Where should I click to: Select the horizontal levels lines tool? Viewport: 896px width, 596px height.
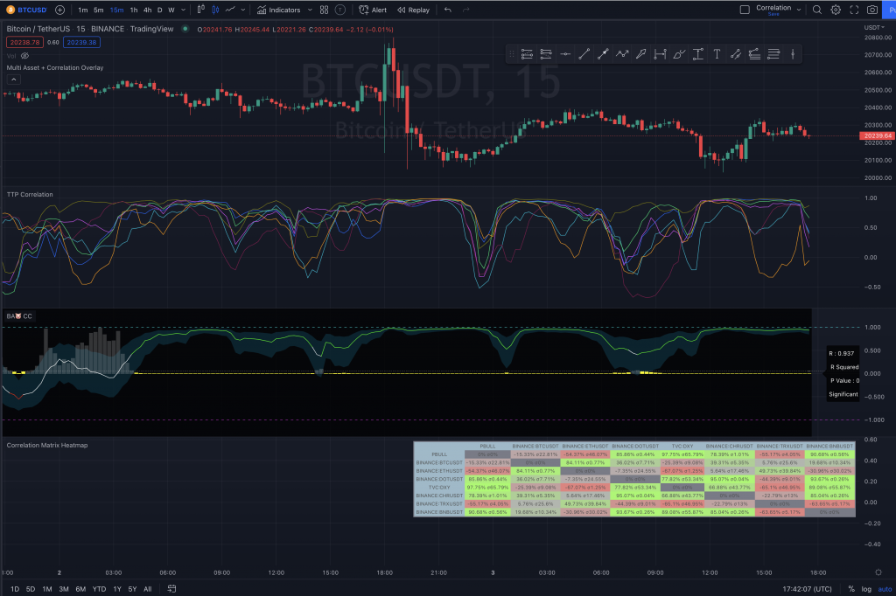pos(773,54)
